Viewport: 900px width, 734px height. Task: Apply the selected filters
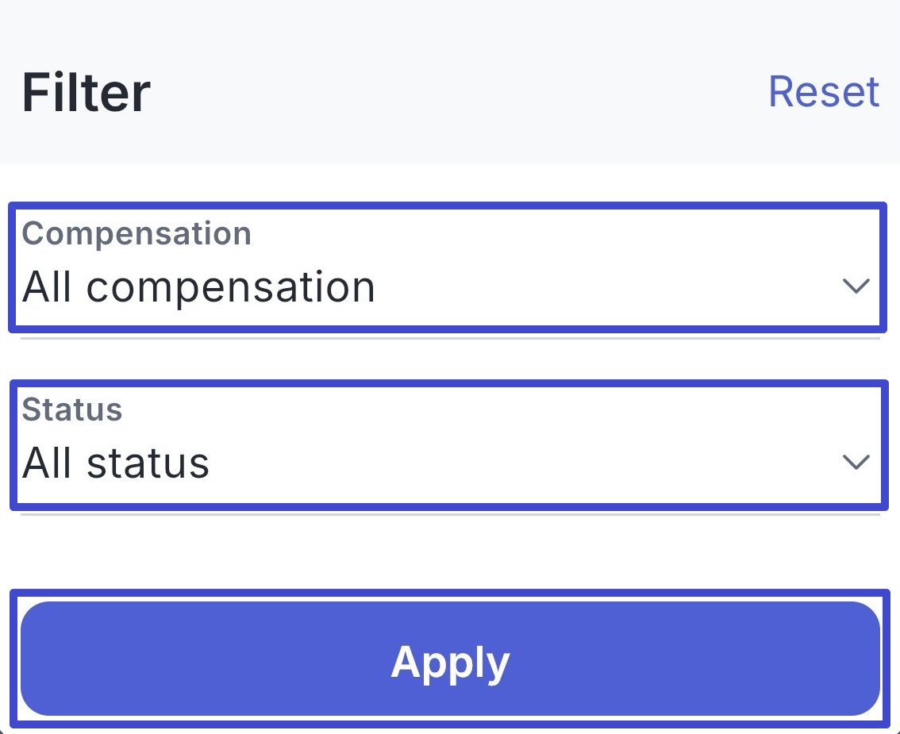[x=450, y=659]
